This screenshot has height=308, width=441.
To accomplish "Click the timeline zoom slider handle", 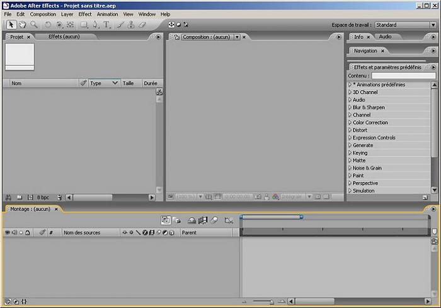I will tap(272, 302).
